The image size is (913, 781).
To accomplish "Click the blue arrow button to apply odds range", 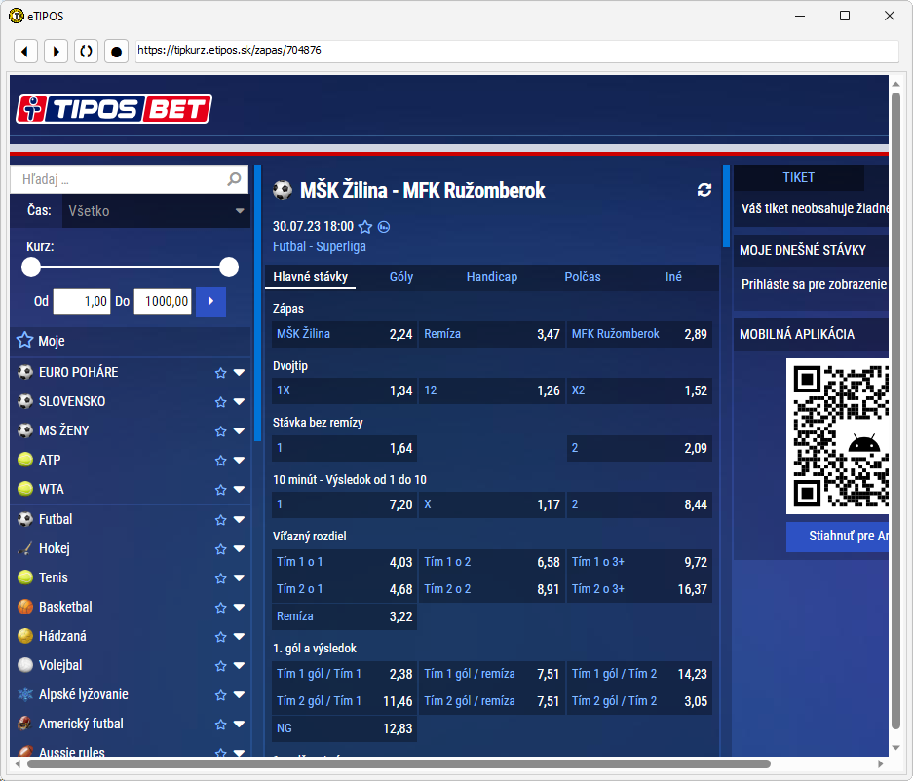I will tap(210, 302).
